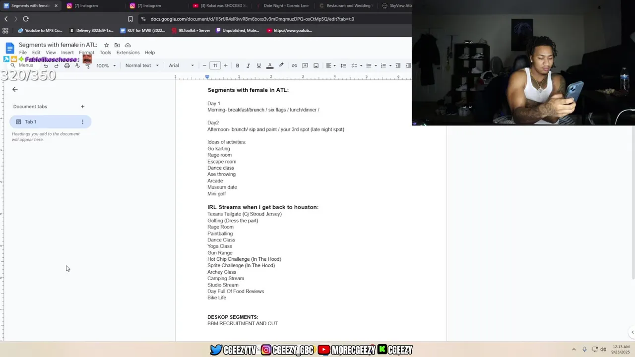
Task: Print the document using the printer icon
Action: click(67, 65)
